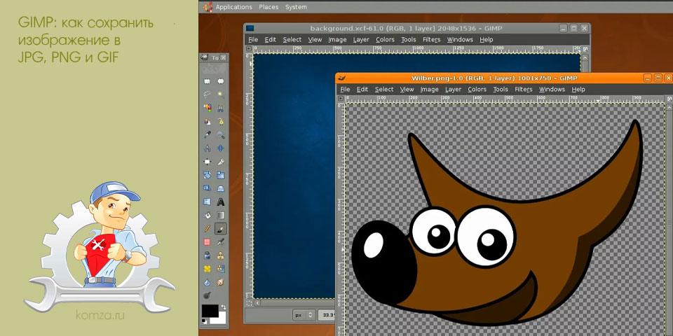
Task: Select the Crop knife tool
Action: point(221,162)
